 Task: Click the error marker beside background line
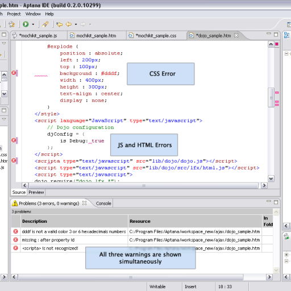coord(14,73)
